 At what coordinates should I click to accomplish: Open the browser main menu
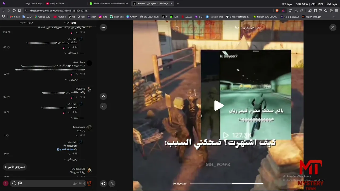tap(337, 11)
